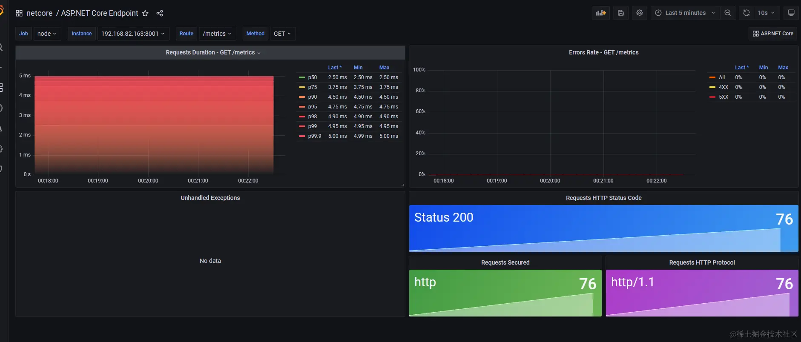Toggle the All errors series in legend

pos(722,77)
